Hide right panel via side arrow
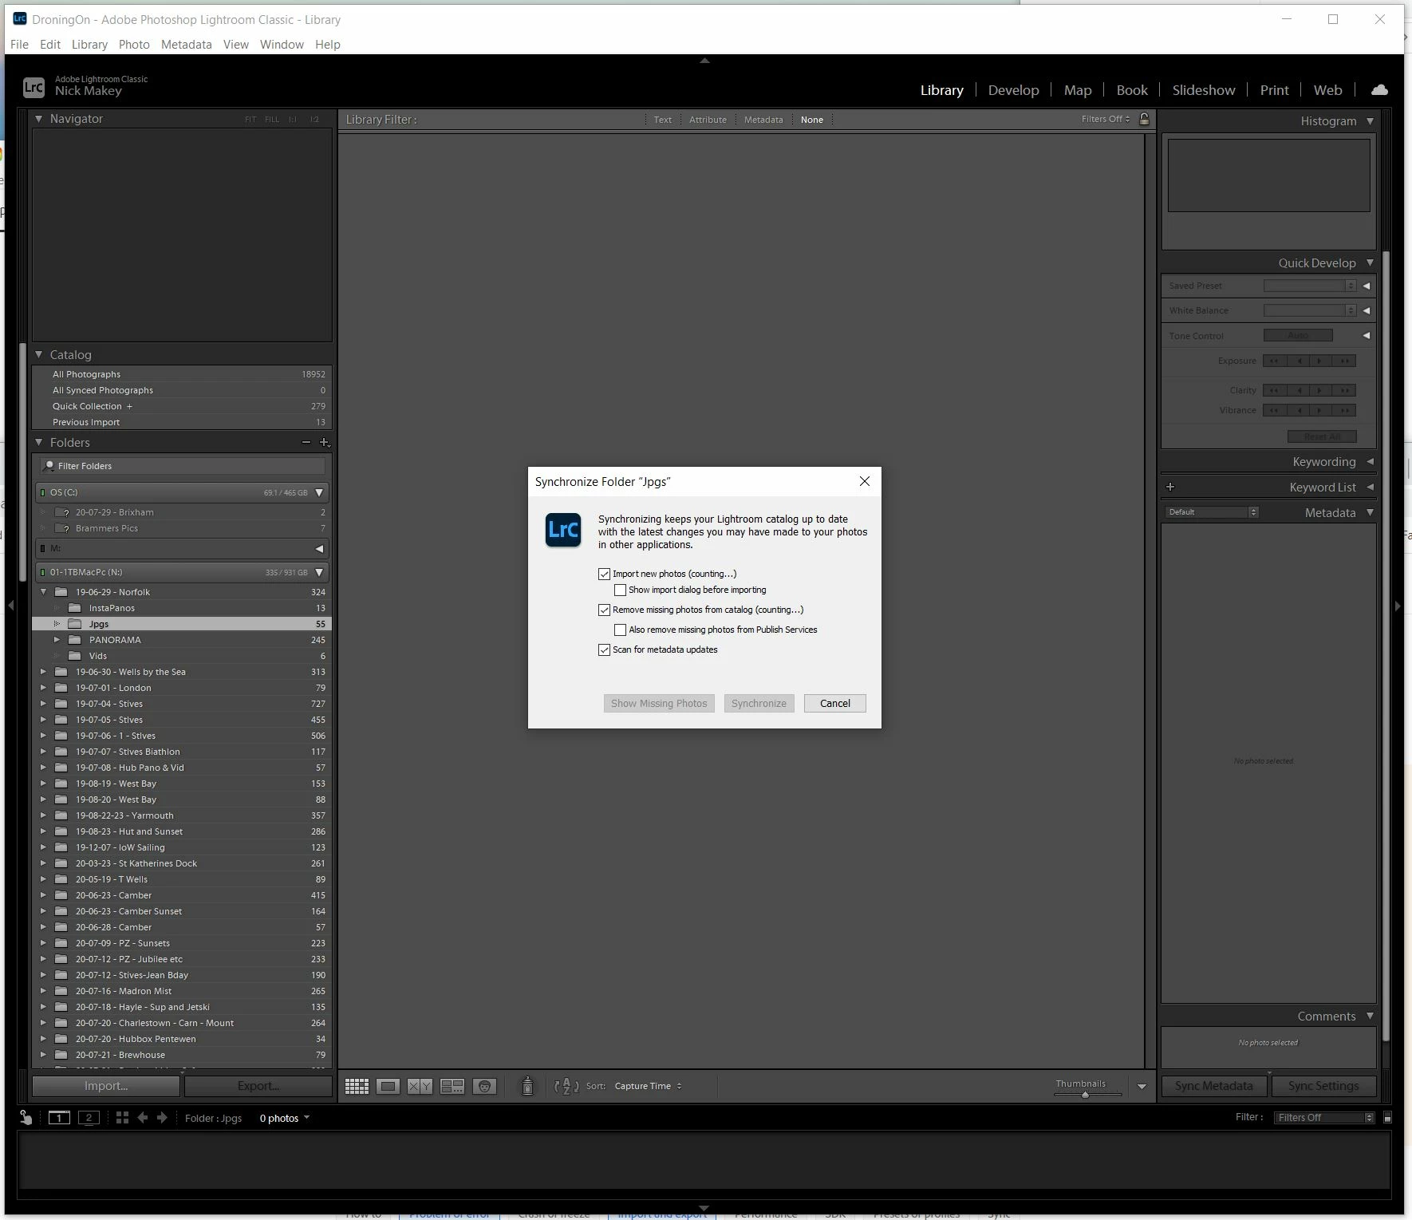The width and height of the screenshot is (1412, 1220). coord(1398,606)
